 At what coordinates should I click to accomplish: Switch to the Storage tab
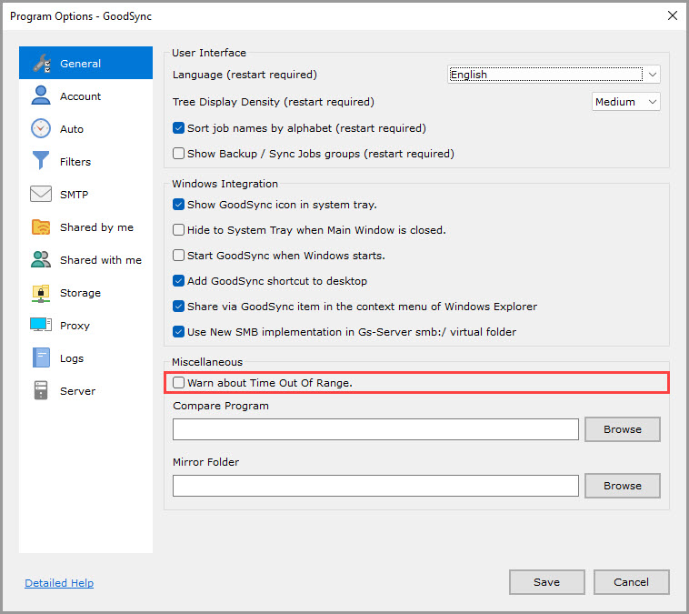pos(85,293)
